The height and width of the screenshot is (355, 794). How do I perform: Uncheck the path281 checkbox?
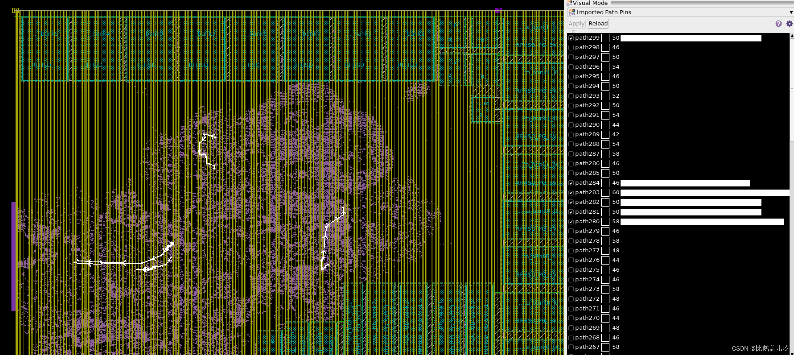571,212
